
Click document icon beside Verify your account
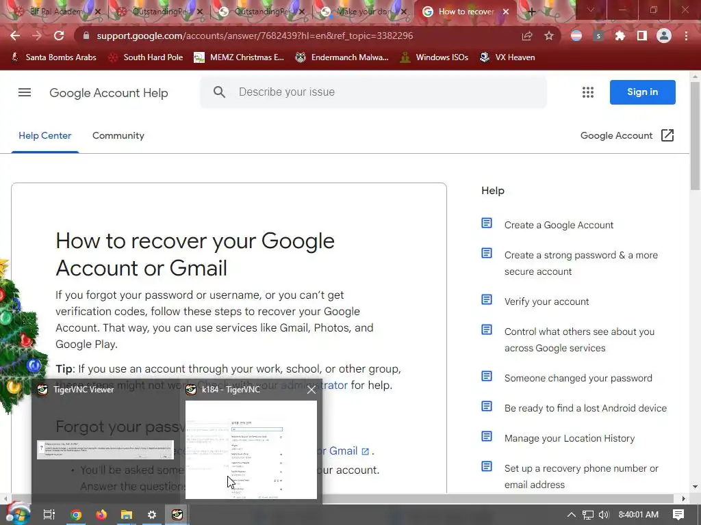click(487, 299)
